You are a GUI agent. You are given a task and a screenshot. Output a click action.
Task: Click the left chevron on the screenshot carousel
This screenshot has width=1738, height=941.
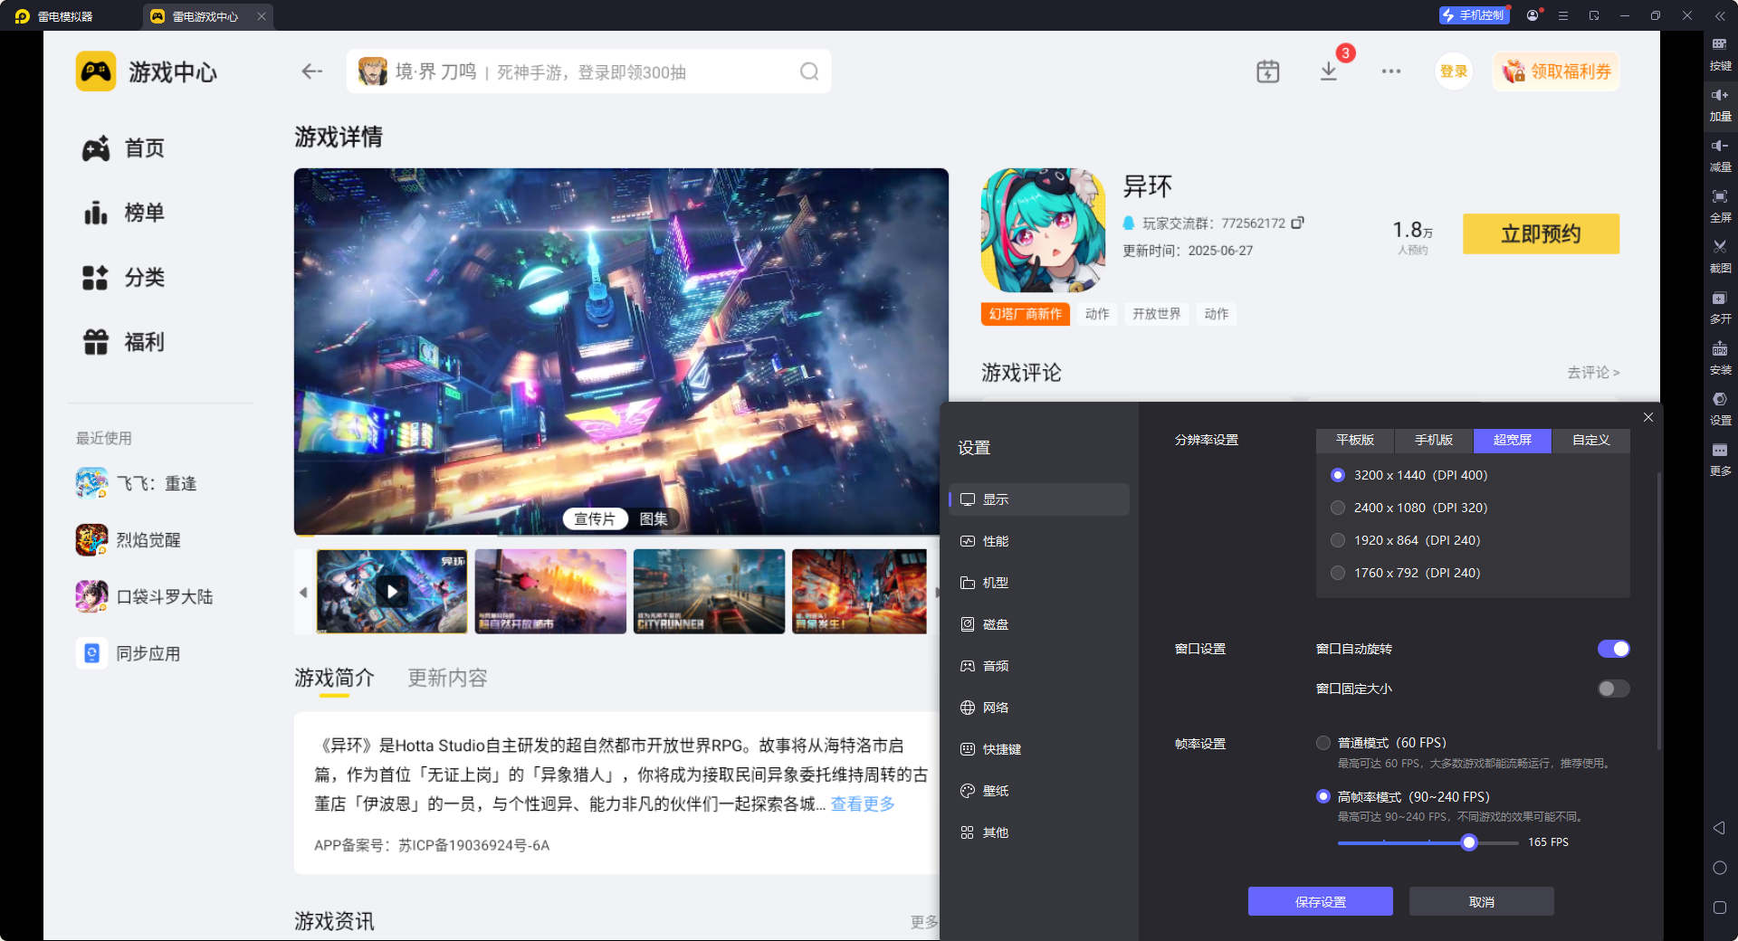(304, 593)
